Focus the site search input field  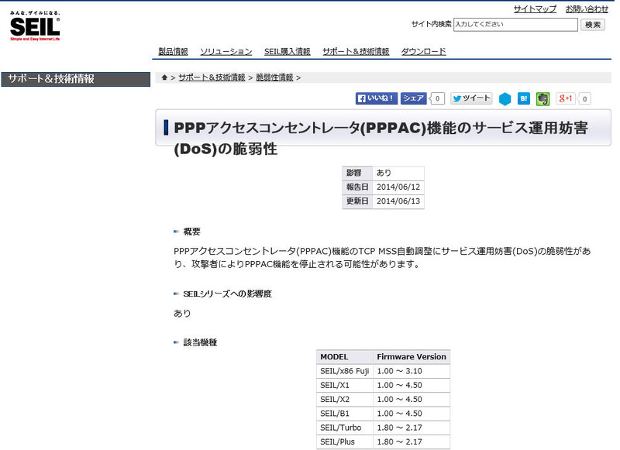click(515, 25)
